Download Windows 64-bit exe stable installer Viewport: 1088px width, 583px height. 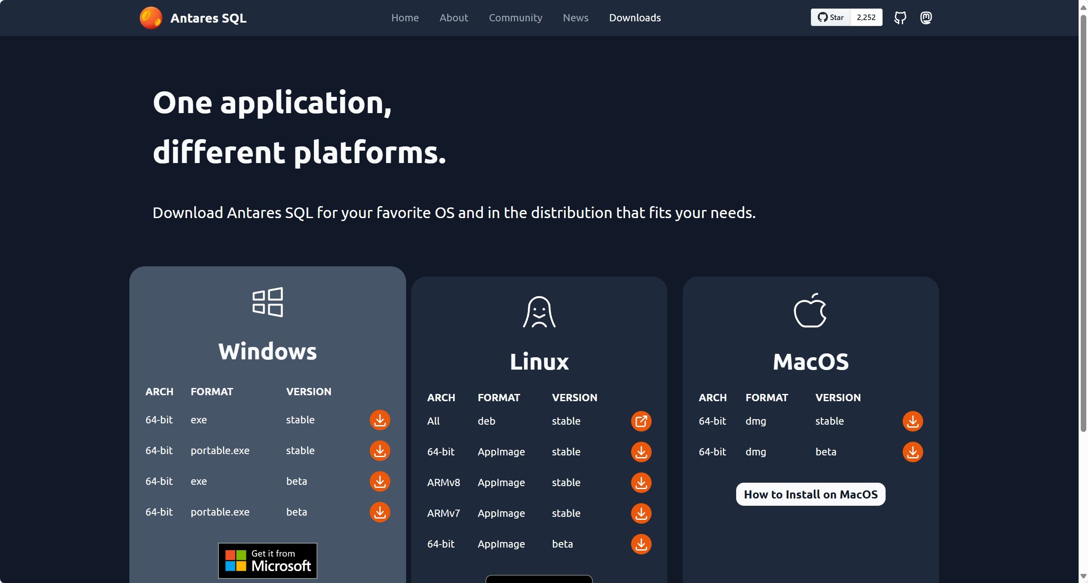380,420
